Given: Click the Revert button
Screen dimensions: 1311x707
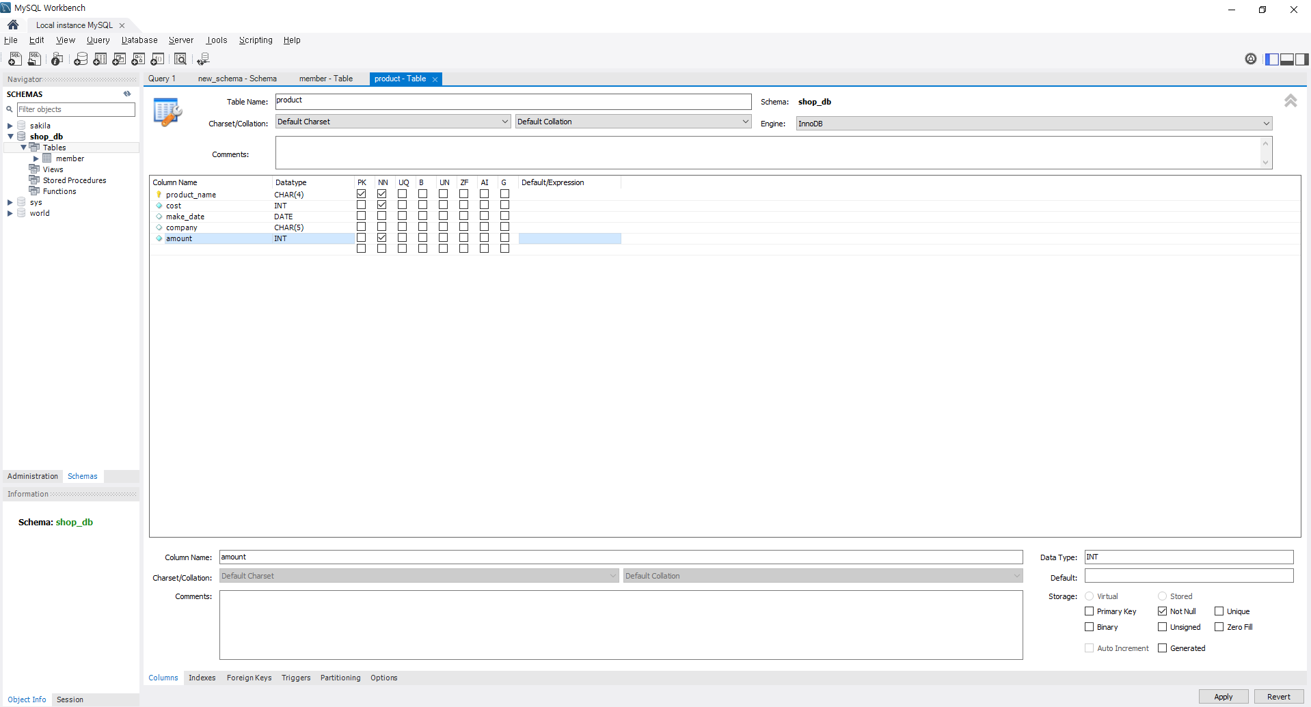Looking at the screenshot, I should coord(1279,697).
